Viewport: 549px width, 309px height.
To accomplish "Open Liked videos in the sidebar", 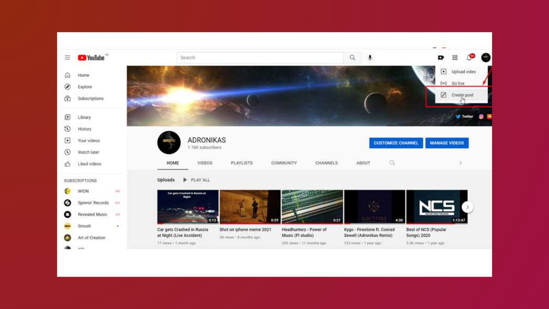I will click(x=90, y=164).
